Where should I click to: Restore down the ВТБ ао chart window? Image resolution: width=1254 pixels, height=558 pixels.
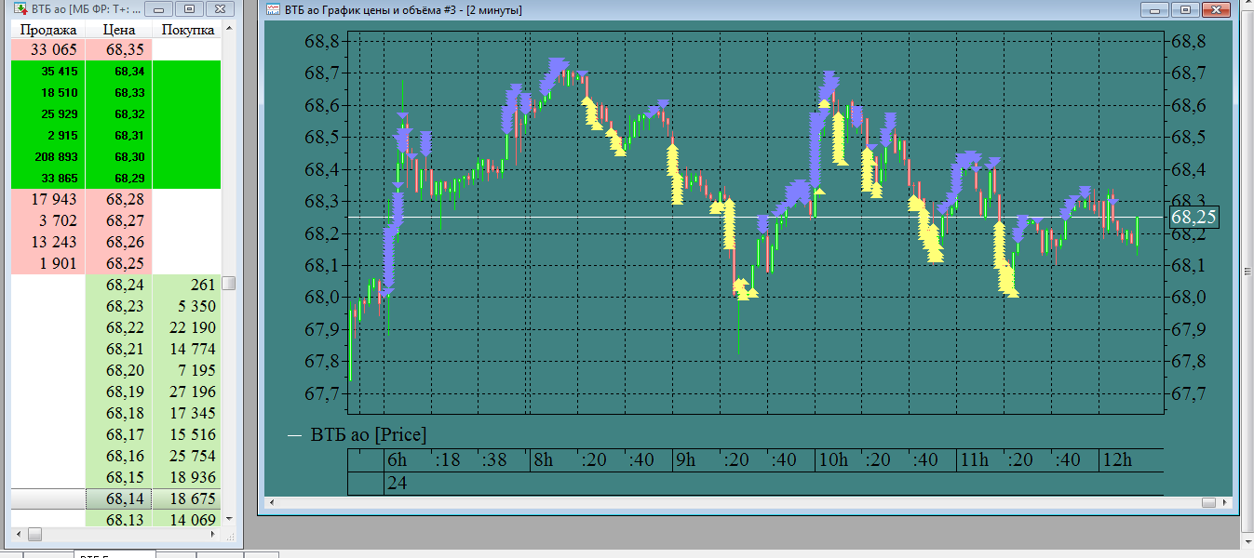pos(1185,9)
